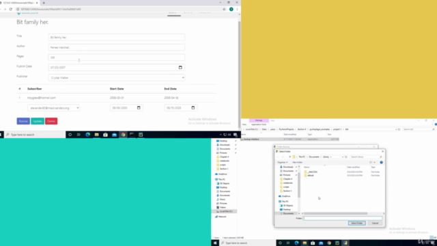Viewport: 437px width, 246px height.
Task: Expand address path history dropdown in Select Folder dialog
Action: point(343,157)
